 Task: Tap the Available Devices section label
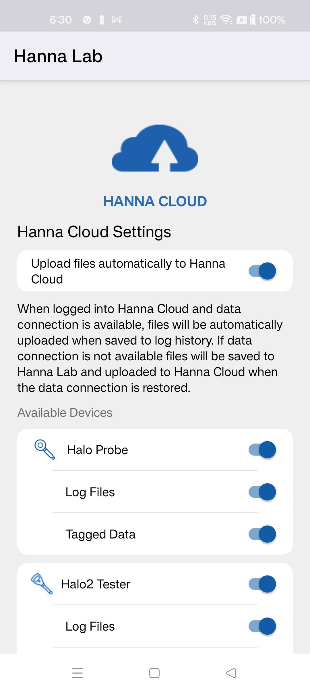point(65,413)
